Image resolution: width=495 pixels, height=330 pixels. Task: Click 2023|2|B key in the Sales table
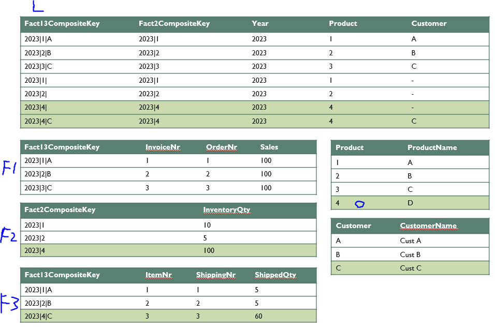[x=38, y=174]
